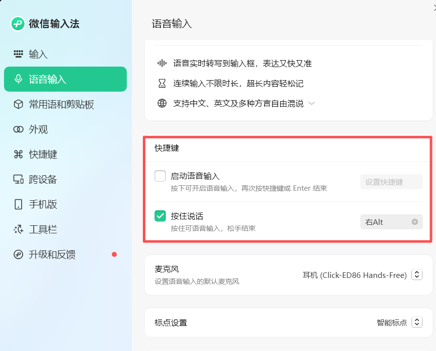Click the 麦克风 label
This screenshot has width=436, height=351.
pyautogui.click(x=167, y=269)
